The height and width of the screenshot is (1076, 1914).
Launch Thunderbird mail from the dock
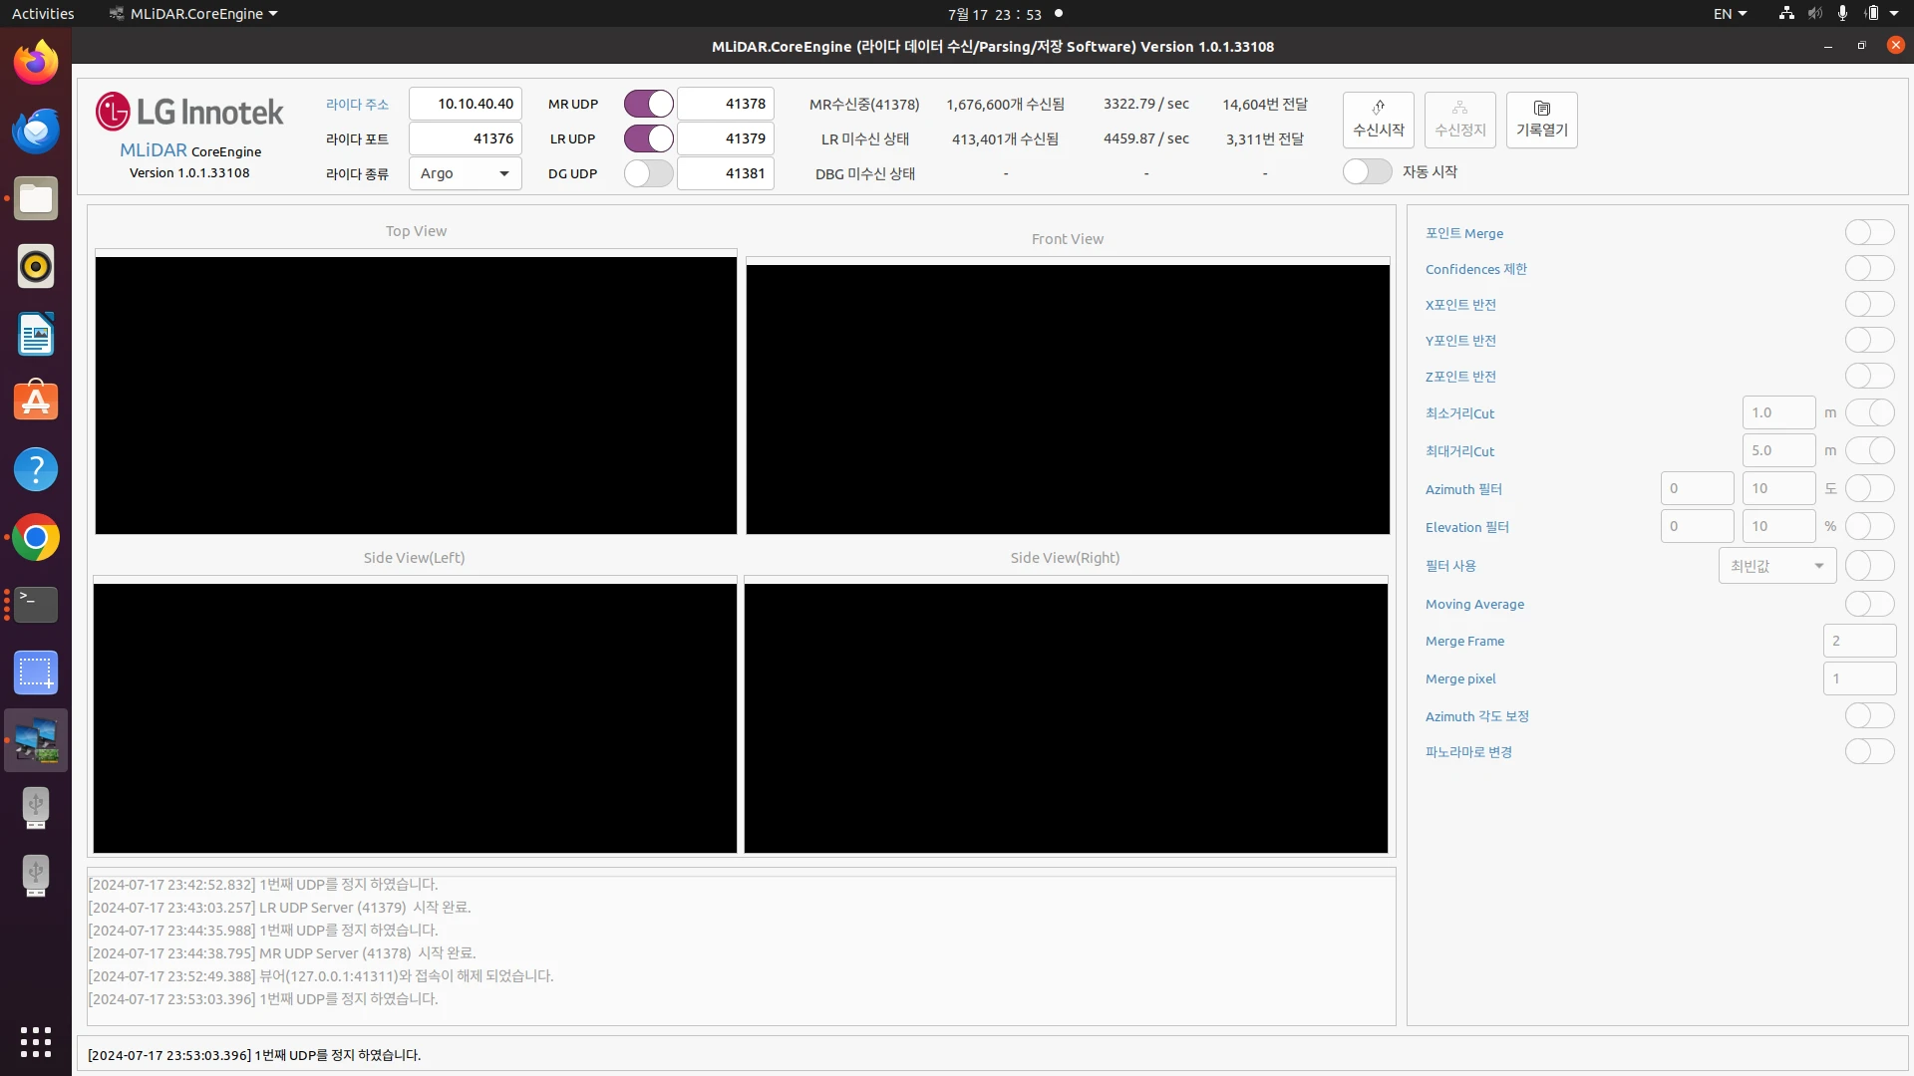pos(36,131)
